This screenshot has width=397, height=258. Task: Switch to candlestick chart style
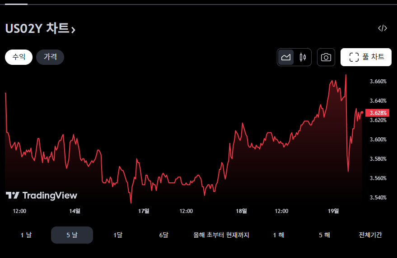(303, 57)
